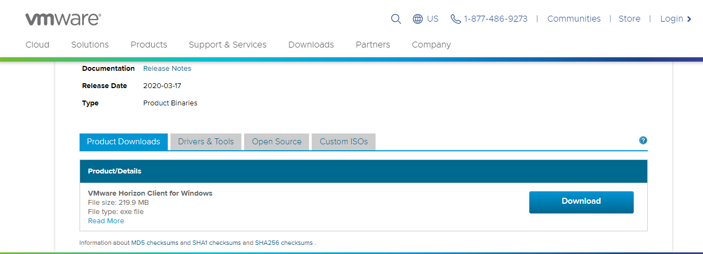Go to the Communities link
The height and width of the screenshot is (254, 703).
(x=574, y=19)
